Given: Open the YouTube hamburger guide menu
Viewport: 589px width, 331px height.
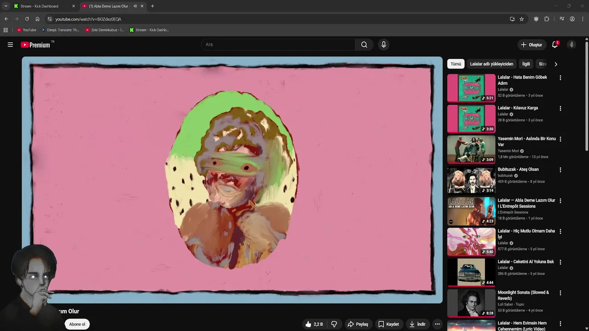Looking at the screenshot, I should [x=10, y=45].
